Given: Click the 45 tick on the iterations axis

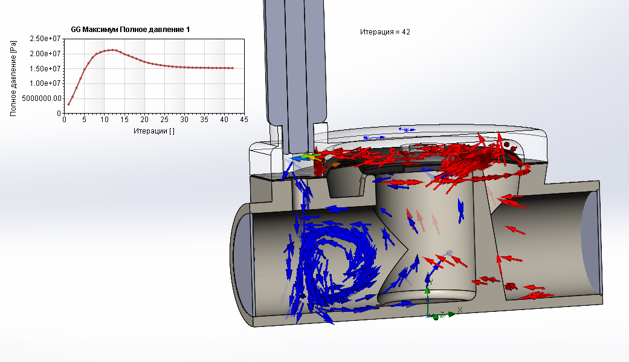Looking at the screenshot, I should [244, 120].
